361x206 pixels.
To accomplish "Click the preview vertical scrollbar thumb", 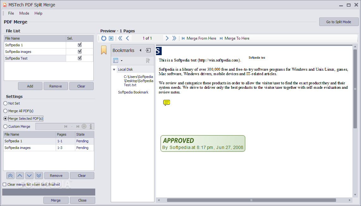I will click(x=355, y=89).
